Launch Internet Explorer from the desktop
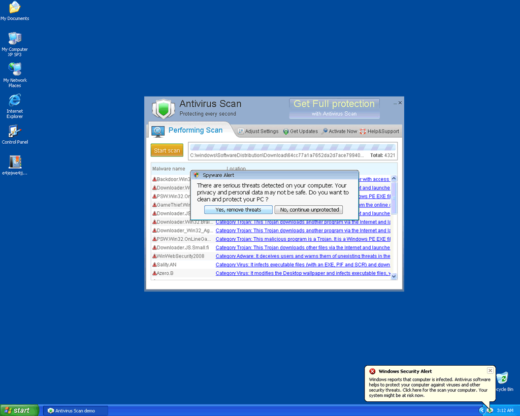 [15, 101]
